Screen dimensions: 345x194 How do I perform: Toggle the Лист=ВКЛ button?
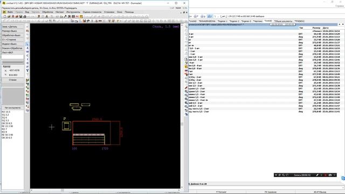tap(12, 53)
